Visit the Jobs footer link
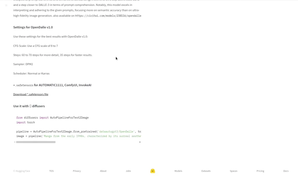 click(128, 171)
